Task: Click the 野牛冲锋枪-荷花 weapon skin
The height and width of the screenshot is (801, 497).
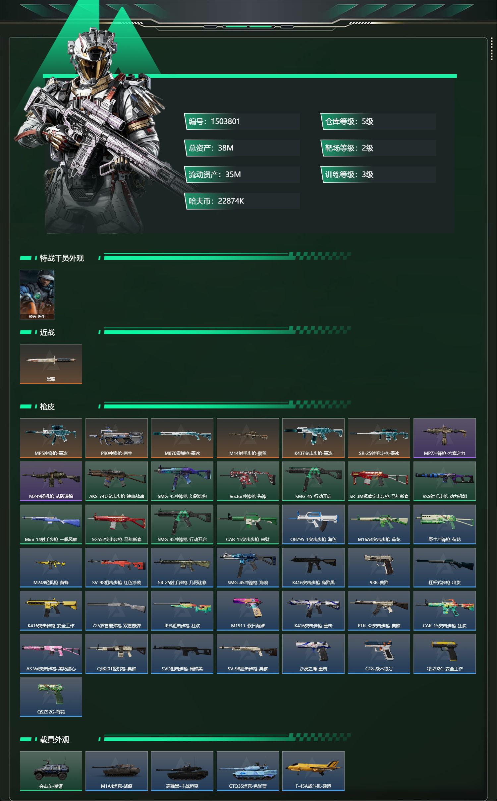Action: pos(445,524)
